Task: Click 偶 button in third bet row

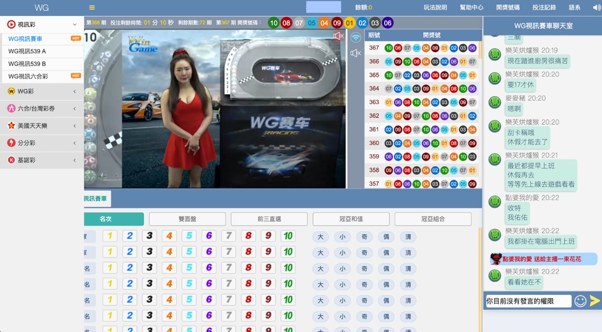Action: (386, 269)
